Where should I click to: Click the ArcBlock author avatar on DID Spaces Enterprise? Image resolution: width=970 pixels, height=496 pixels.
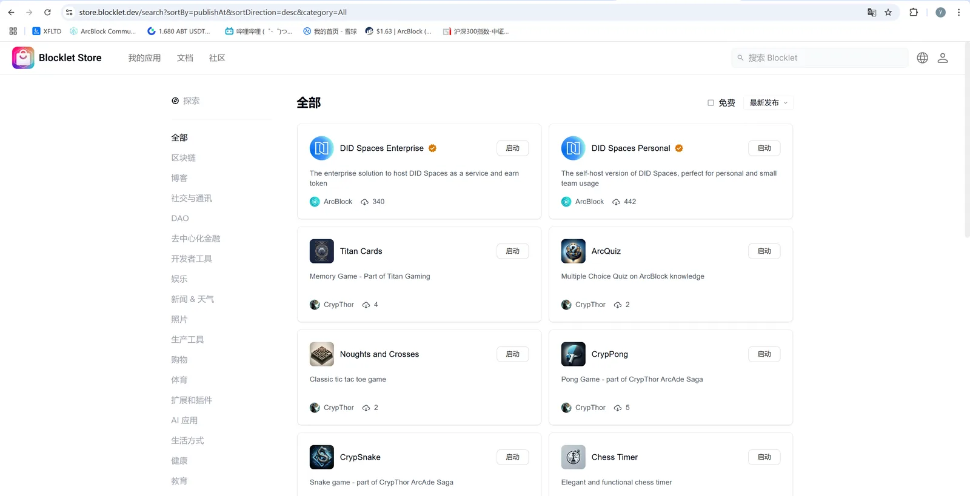(315, 202)
